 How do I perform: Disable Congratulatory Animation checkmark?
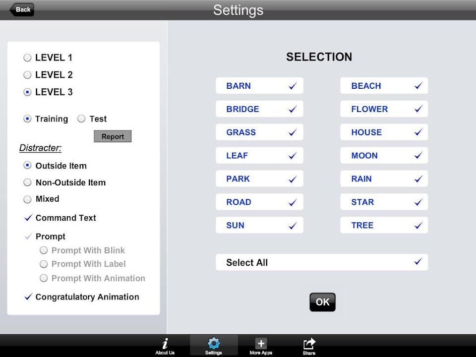[x=28, y=297]
